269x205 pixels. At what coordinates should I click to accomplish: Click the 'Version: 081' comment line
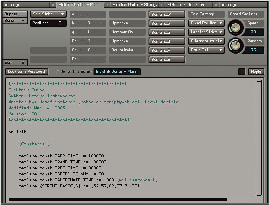[x=24, y=114]
